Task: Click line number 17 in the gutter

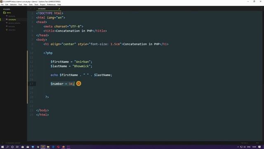Action: (31, 84)
